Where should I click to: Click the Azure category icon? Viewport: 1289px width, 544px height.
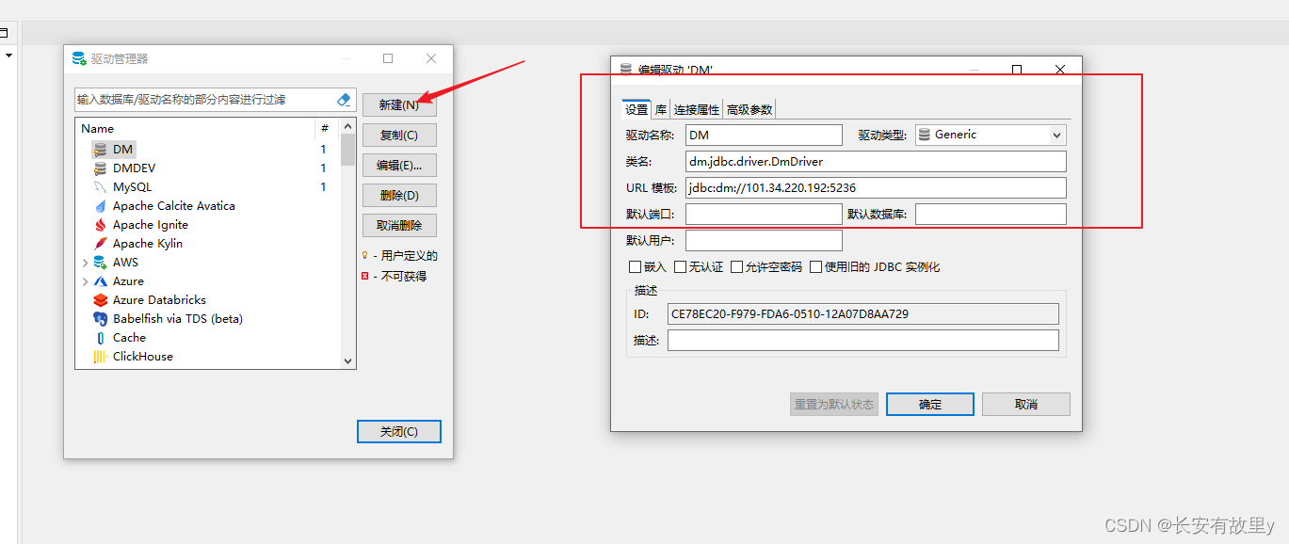point(100,281)
